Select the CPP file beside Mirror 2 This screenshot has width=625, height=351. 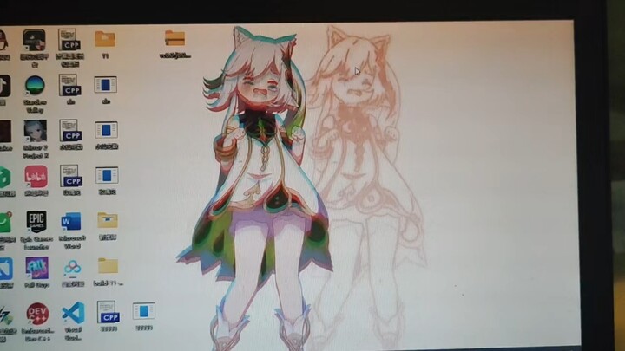(70, 131)
